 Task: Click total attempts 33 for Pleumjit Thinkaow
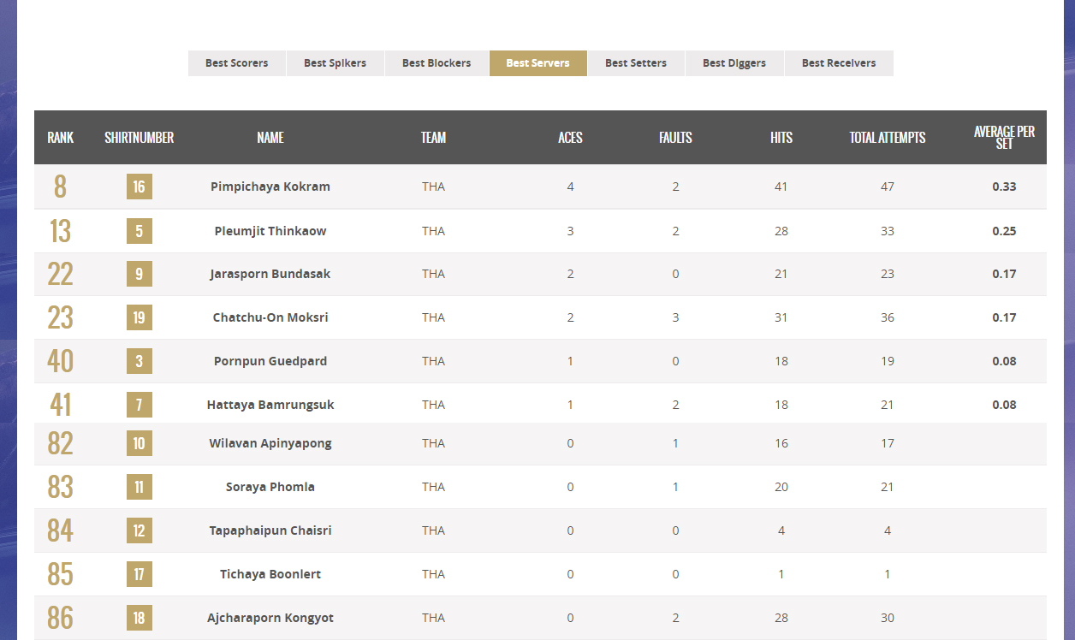click(888, 231)
